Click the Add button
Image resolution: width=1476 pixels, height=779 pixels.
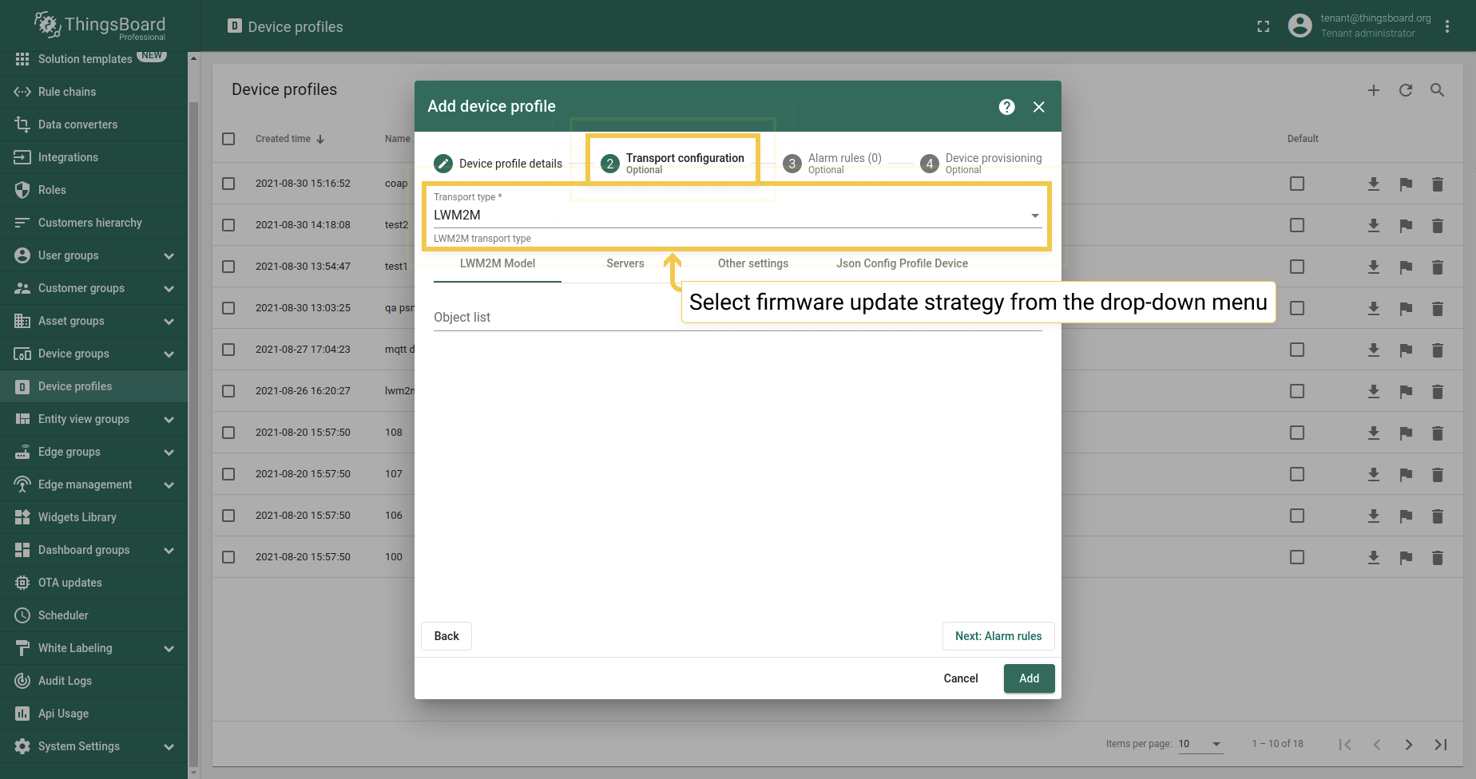(1030, 678)
